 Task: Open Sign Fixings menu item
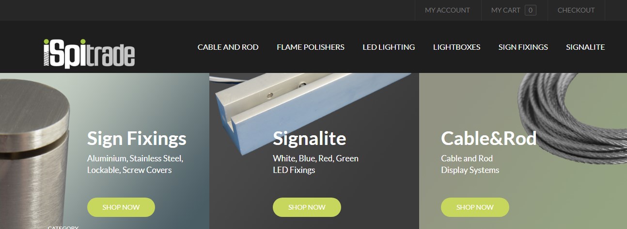click(523, 47)
